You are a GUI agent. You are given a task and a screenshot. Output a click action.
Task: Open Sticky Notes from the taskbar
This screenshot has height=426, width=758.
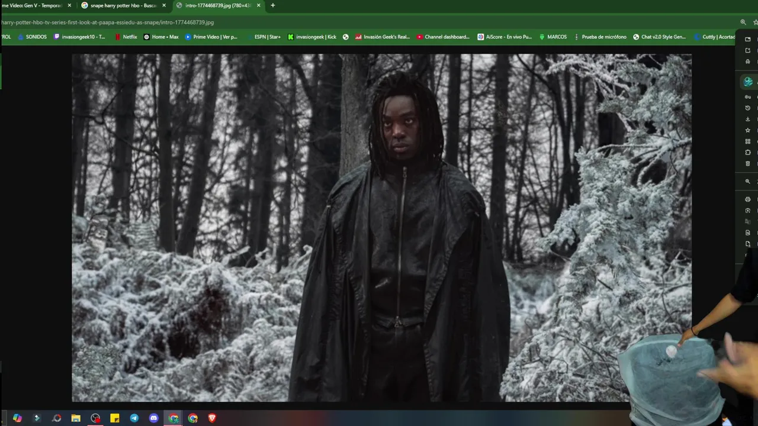(x=115, y=418)
